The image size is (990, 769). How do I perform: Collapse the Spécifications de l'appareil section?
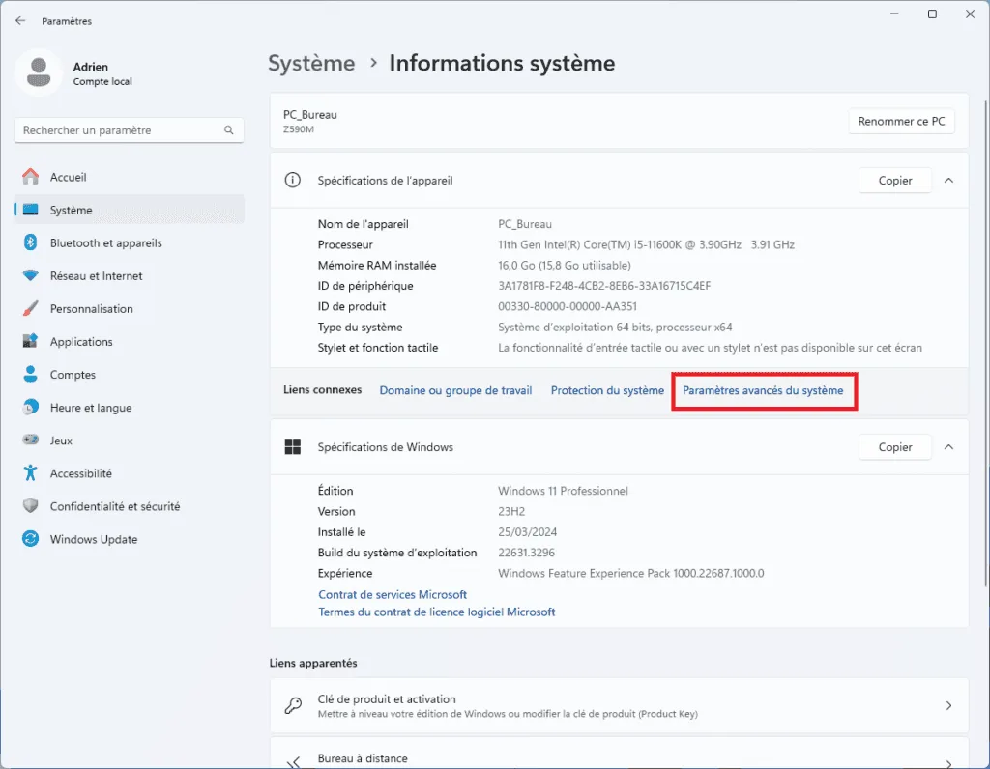[x=948, y=181]
